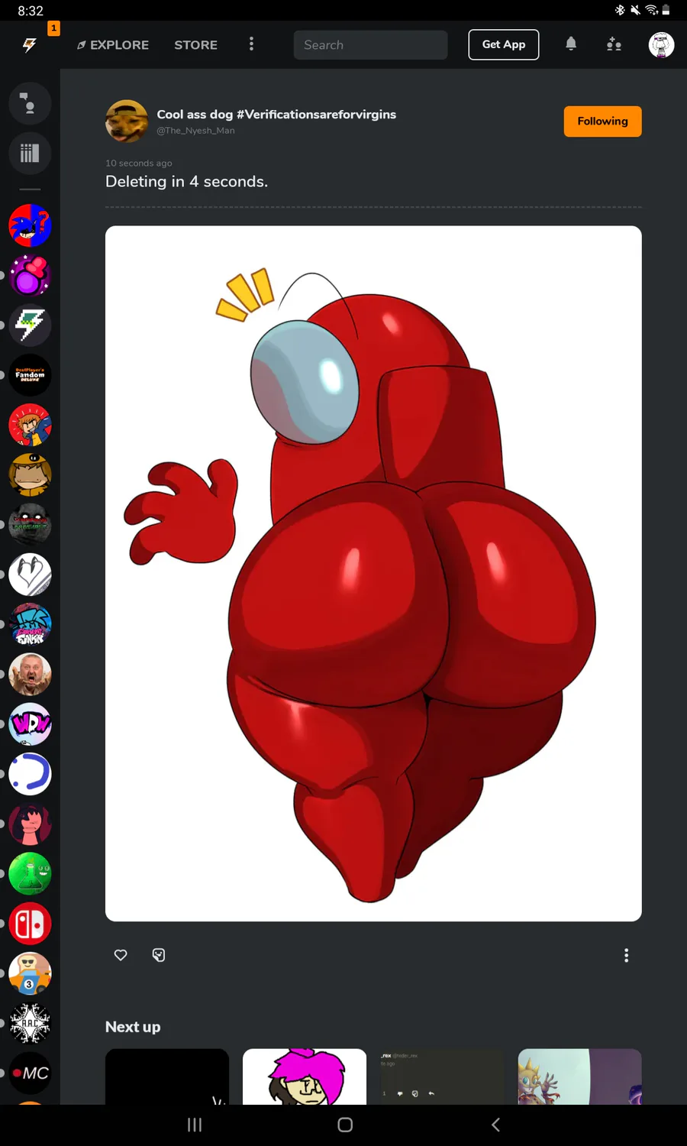Open STORE in the top navigation
Viewport: 687px width, 1146px height.
(x=195, y=45)
